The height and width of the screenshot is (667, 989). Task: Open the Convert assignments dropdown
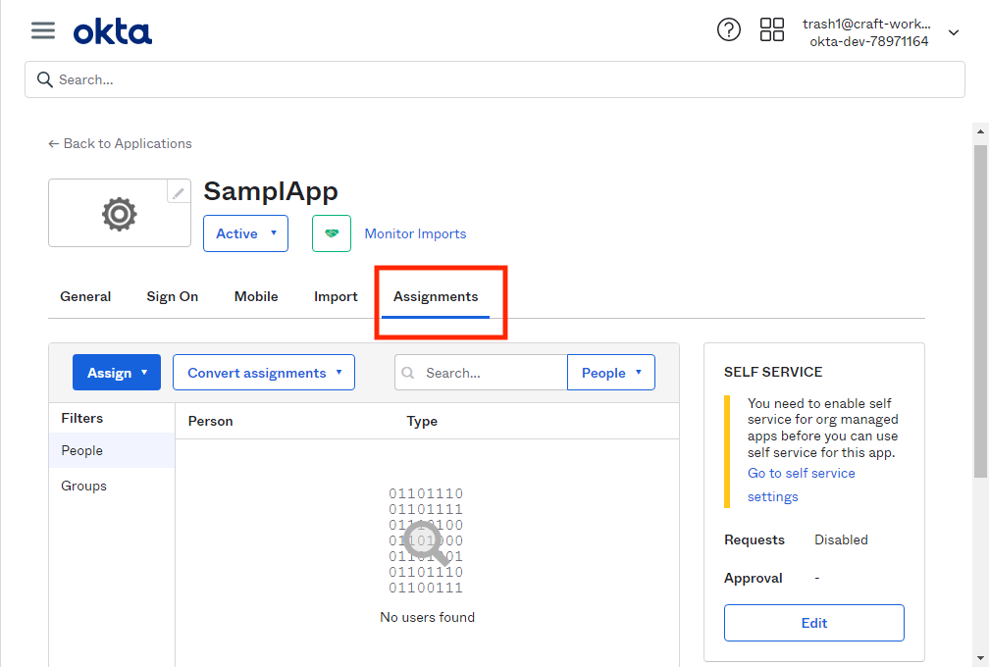point(264,373)
